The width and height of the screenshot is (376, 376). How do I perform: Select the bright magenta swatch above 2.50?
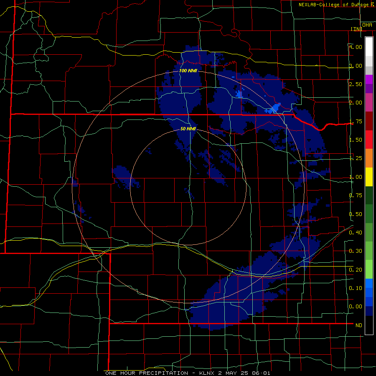pyautogui.click(x=369, y=79)
